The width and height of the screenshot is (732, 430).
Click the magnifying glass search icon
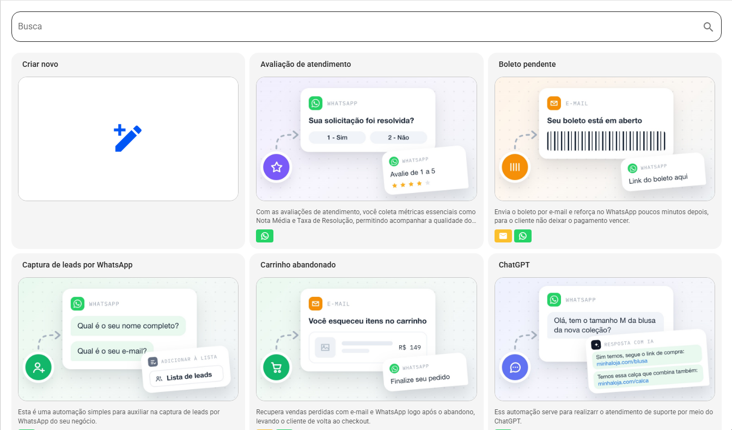[x=708, y=27]
